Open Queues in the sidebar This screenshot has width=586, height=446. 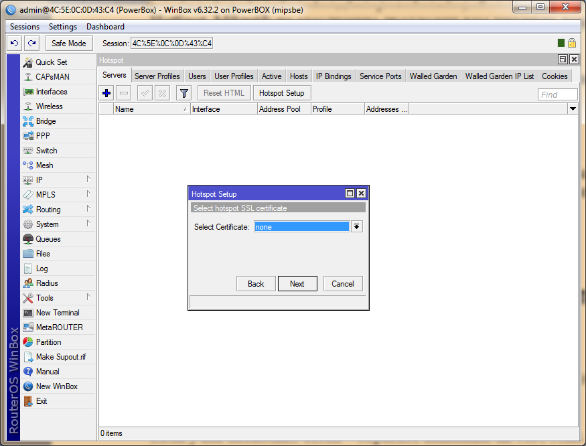pos(48,239)
